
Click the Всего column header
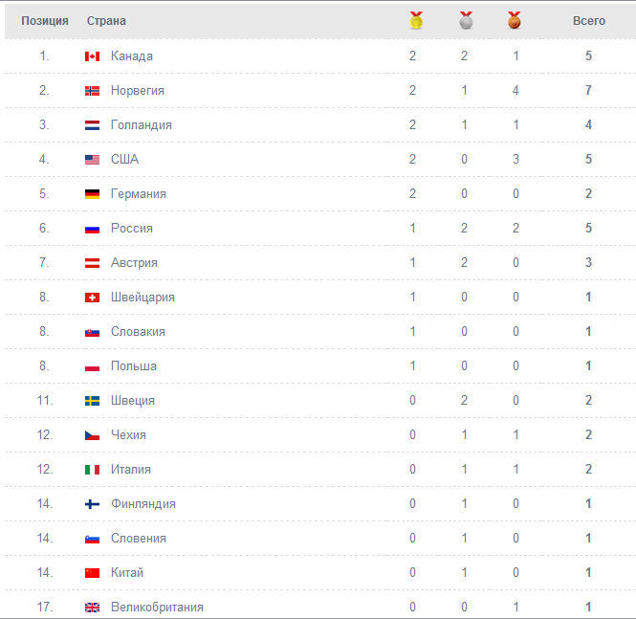[x=589, y=21]
